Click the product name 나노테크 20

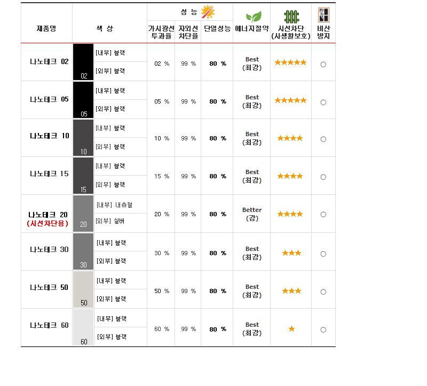[x=48, y=215]
